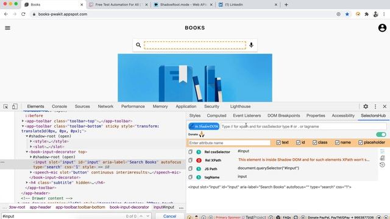Viewport: 390px width, 219px height.
Task: Open the account profile icon
Action: 382,28
